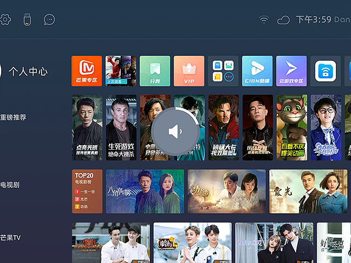Viewport: 351px width, 263px height.
Task: Open the girl with glasses poster
Action: (326, 128)
